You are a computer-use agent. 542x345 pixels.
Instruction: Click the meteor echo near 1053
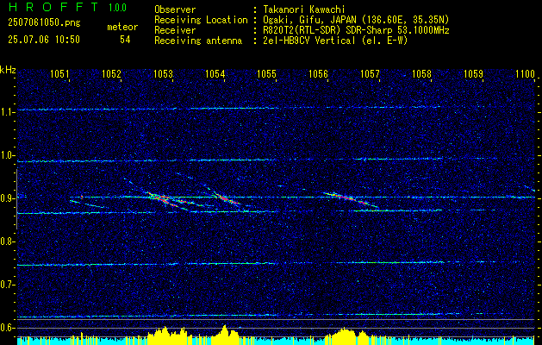(166, 200)
